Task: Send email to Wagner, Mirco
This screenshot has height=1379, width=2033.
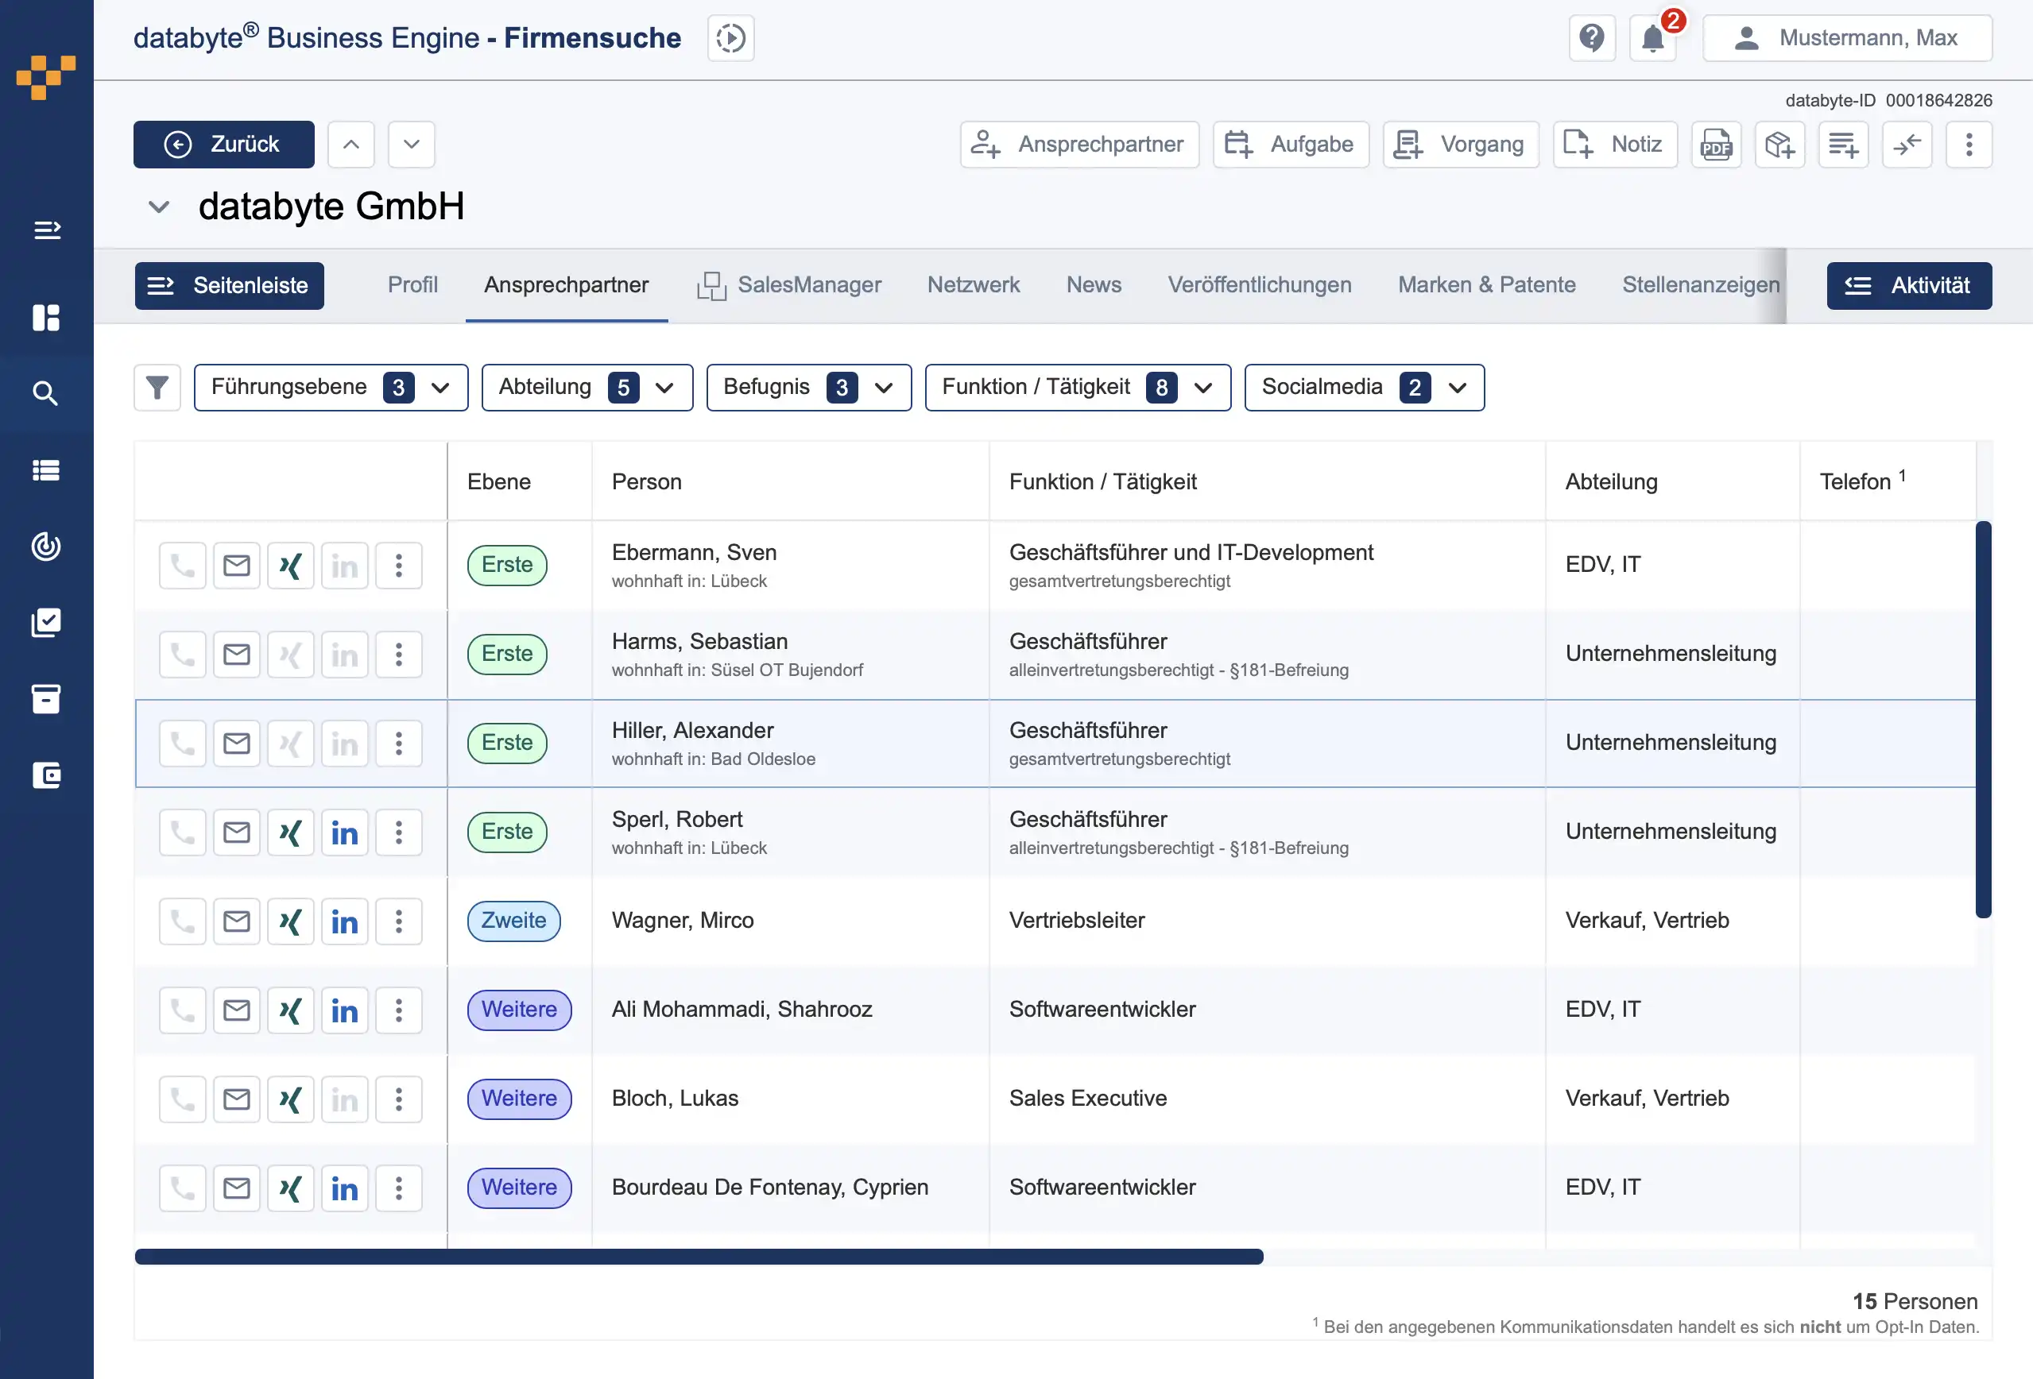Action: 236,921
